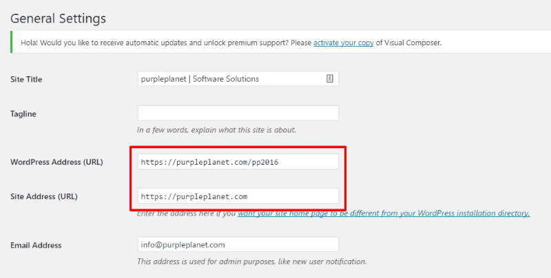Click the 'Site Address (URL)' label

tap(44, 197)
